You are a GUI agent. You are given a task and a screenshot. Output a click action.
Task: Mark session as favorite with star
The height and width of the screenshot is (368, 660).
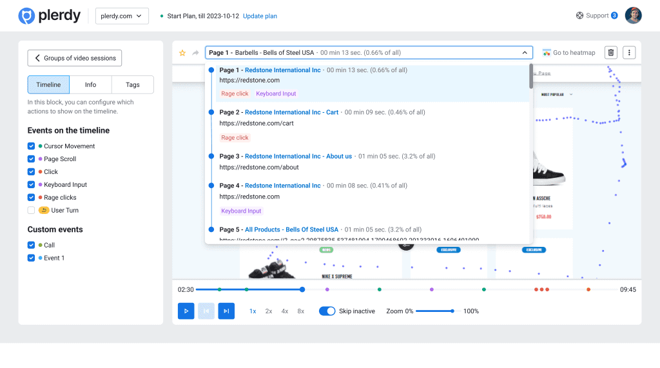click(182, 53)
